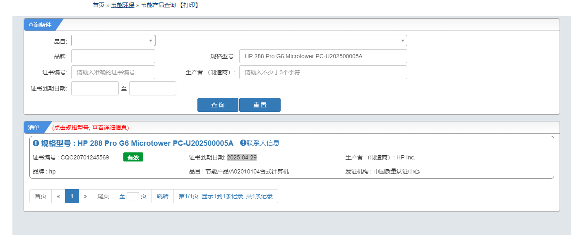Screen dimensions: 584x235
Task: Click the 重置 reset button
Action: tap(260, 105)
